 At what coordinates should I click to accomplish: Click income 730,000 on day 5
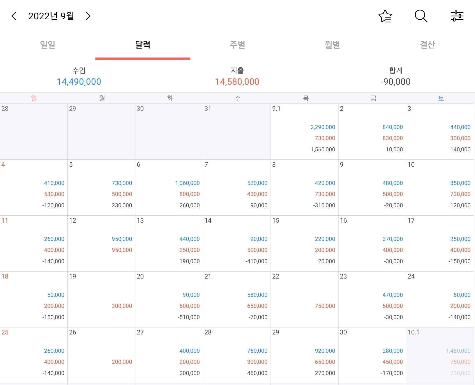coord(122,183)
